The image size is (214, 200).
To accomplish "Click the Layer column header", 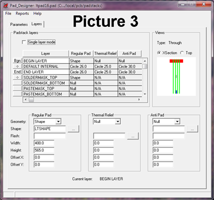I will [45, 53].
